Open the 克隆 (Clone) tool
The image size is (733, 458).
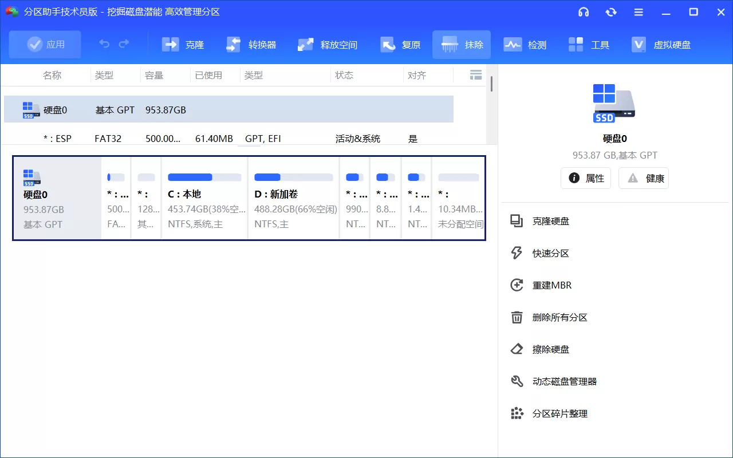183,44
